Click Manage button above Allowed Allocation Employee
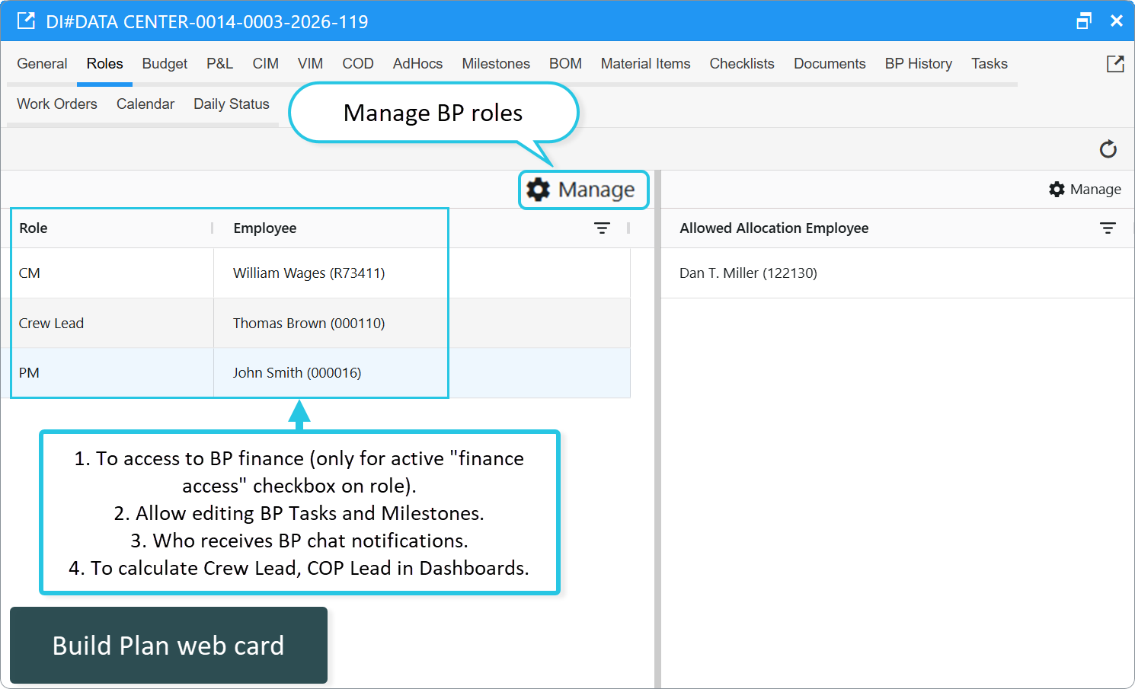The width and height of the screenshot is (1135, 689). 1085,190
